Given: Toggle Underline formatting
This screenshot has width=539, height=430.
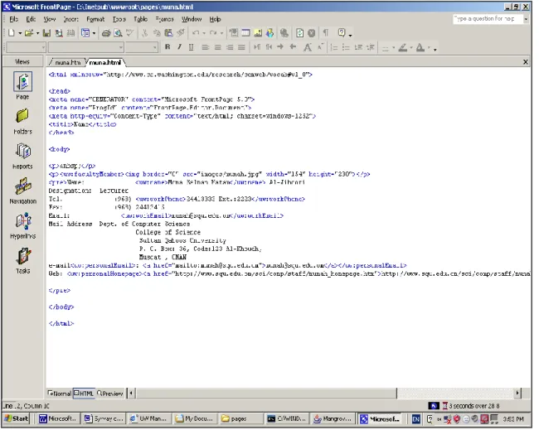Looking at the screenshot, I should (x=191, y=47).
